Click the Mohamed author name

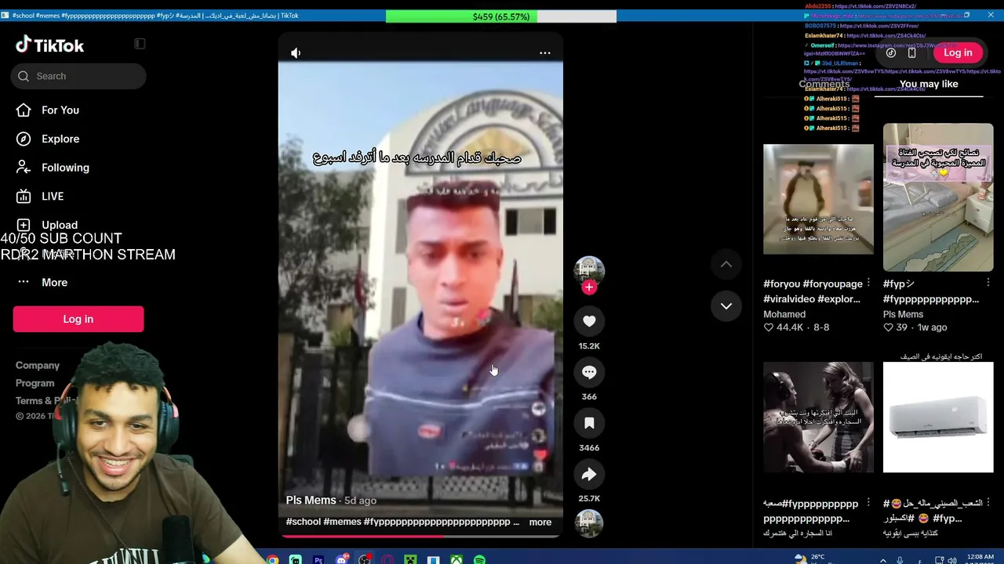pos(784,314)
